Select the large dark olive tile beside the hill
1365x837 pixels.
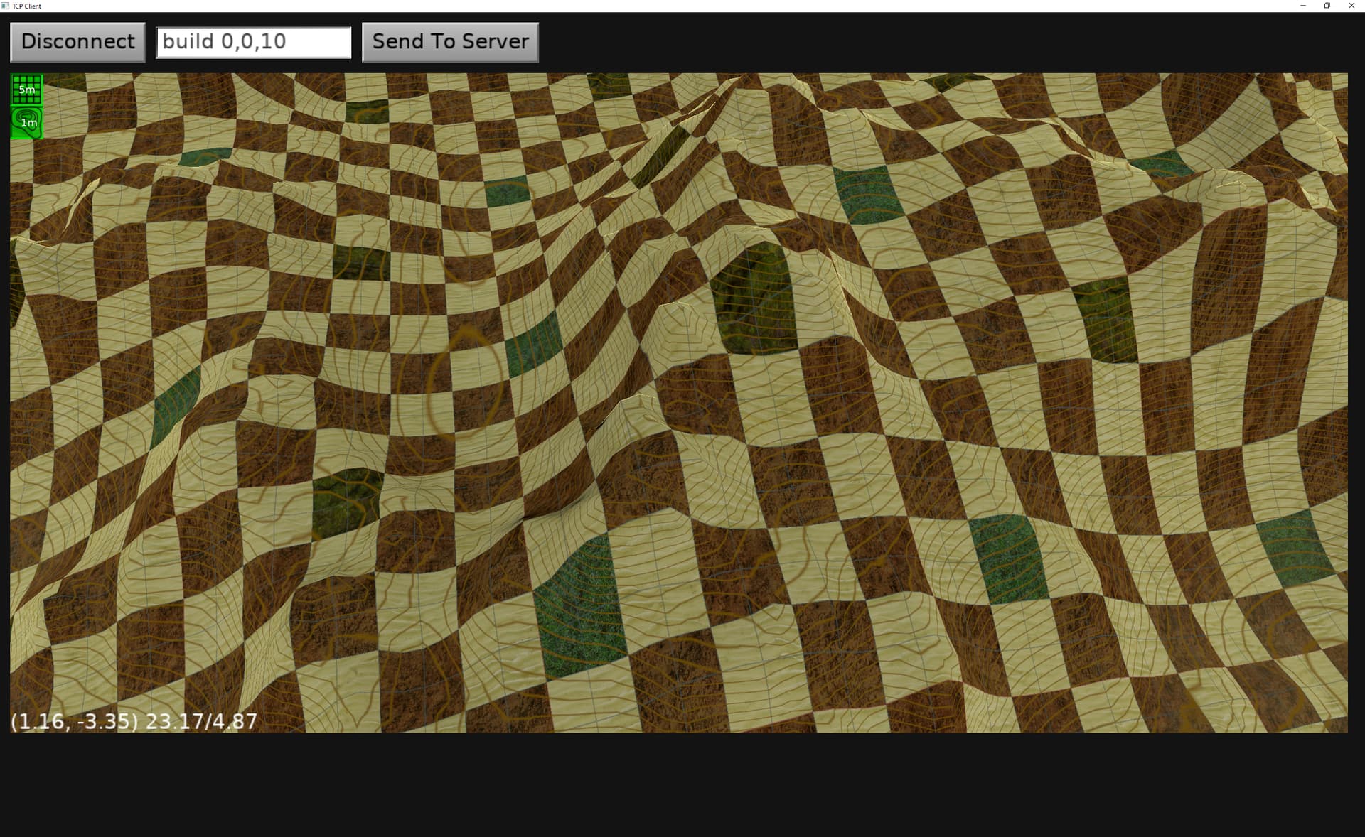click(x=754, y=298)
